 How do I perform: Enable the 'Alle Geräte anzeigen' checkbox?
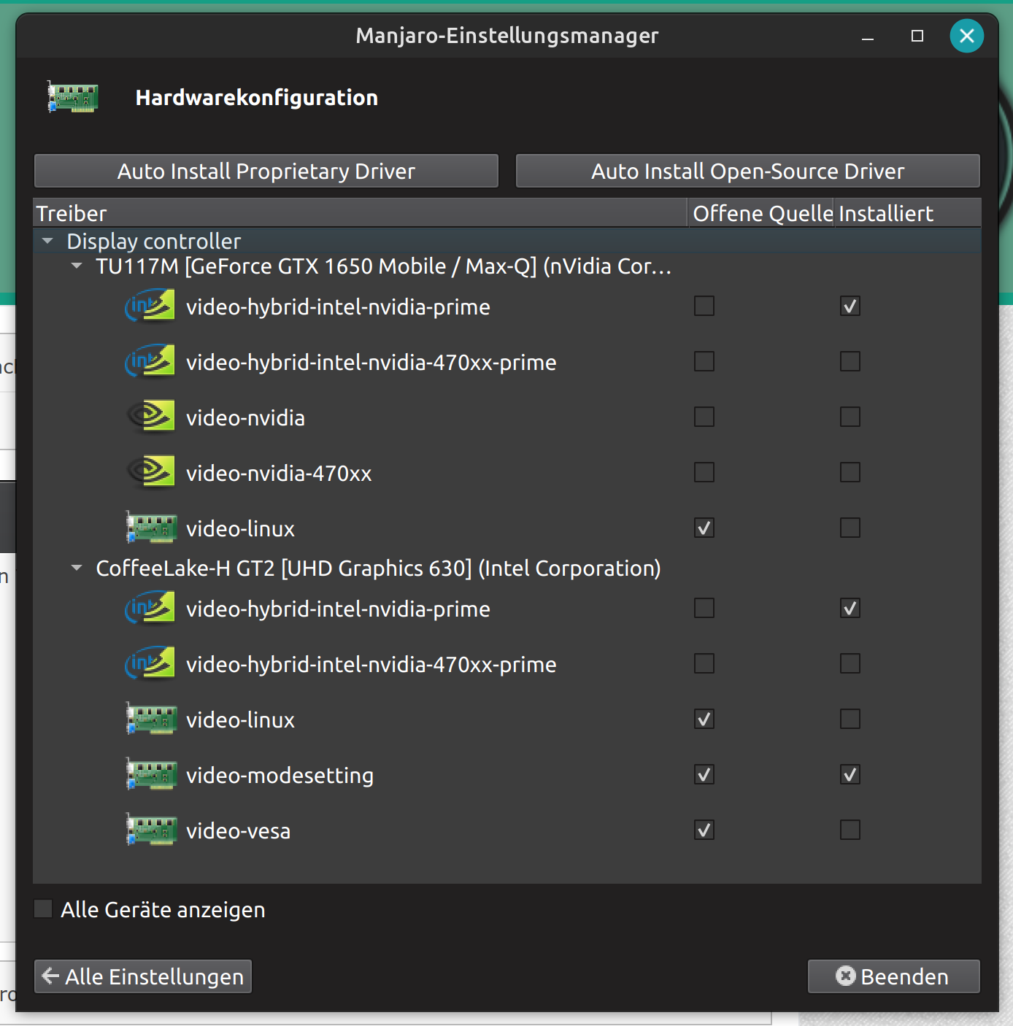click(44, 909)
